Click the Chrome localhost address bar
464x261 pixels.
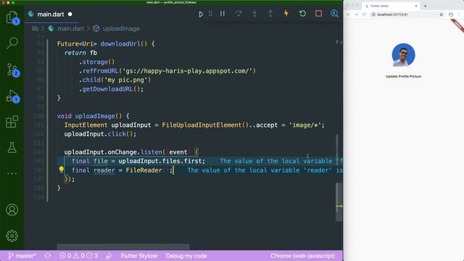tap(407, 14)
